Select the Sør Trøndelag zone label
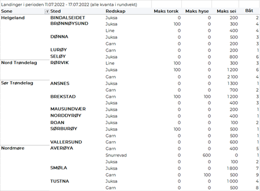The image size is (260, 191). [x=17, y=83]
